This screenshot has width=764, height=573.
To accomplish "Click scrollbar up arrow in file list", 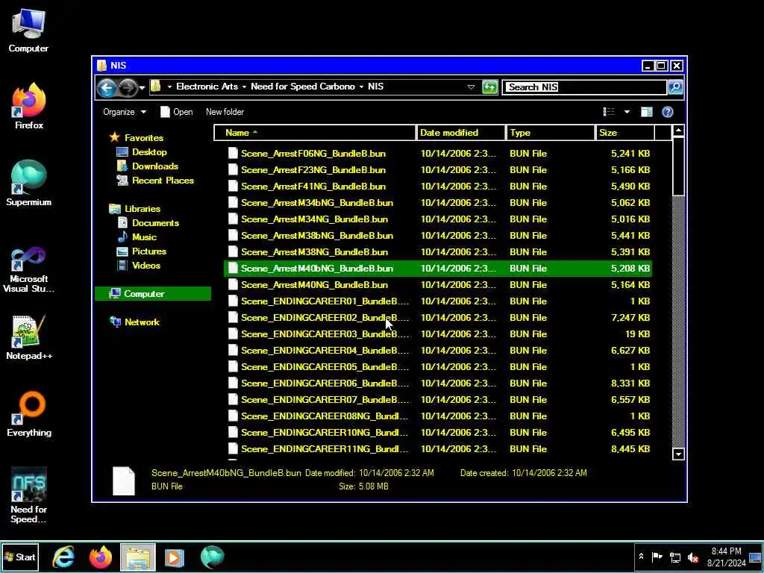I will pyautogui.click(x=677, y=131).
